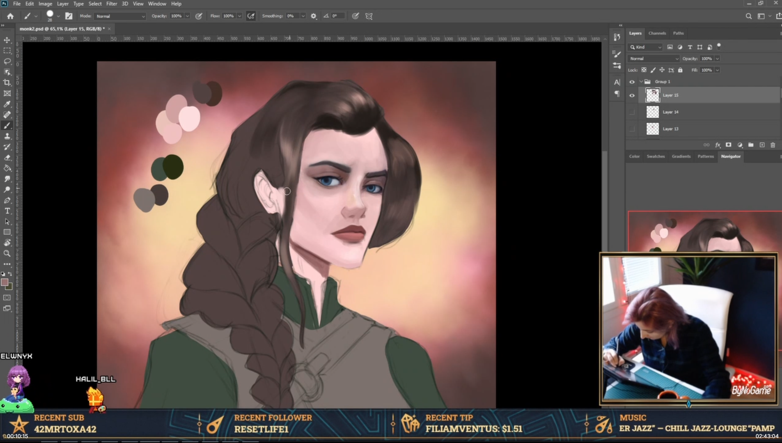Create a new group folder icon
Viewport: 782px width, 443px height.
[751, 145]
